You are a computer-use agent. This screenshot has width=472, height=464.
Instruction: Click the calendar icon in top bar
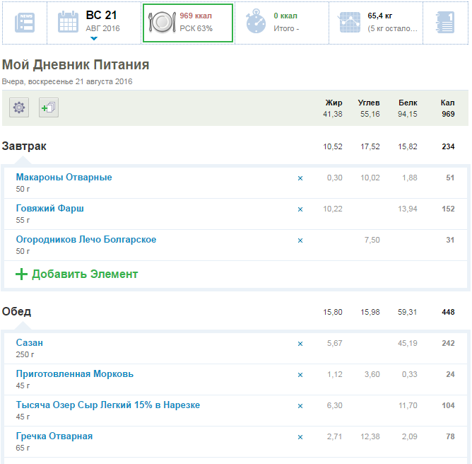[69, 23]
